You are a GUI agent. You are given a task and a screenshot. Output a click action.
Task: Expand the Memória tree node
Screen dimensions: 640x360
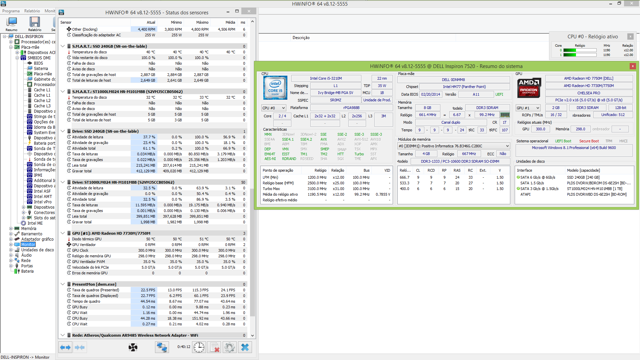point(11,228)
